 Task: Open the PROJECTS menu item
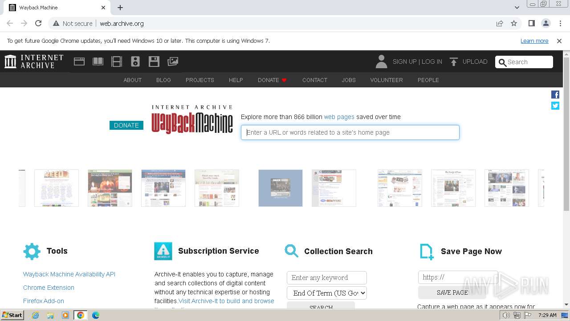[x=200, y=80]
